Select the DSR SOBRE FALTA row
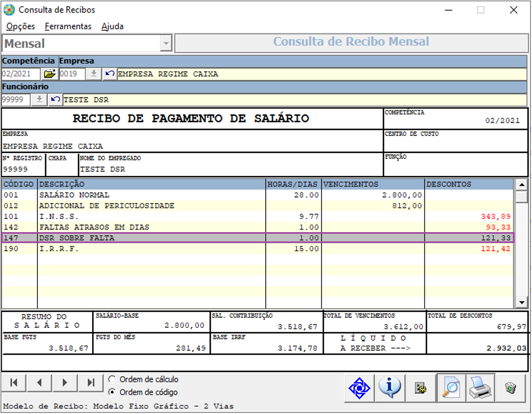This screenshot has width=532, height=414. tap(258, 238)
